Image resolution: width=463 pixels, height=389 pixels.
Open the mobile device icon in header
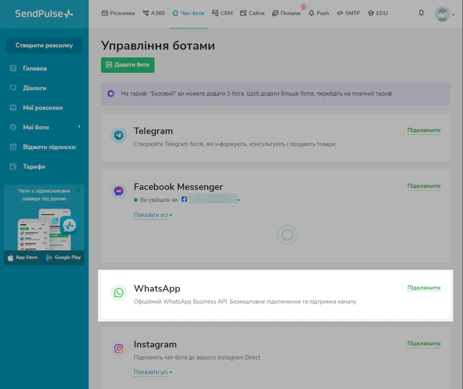pos(421,13)
